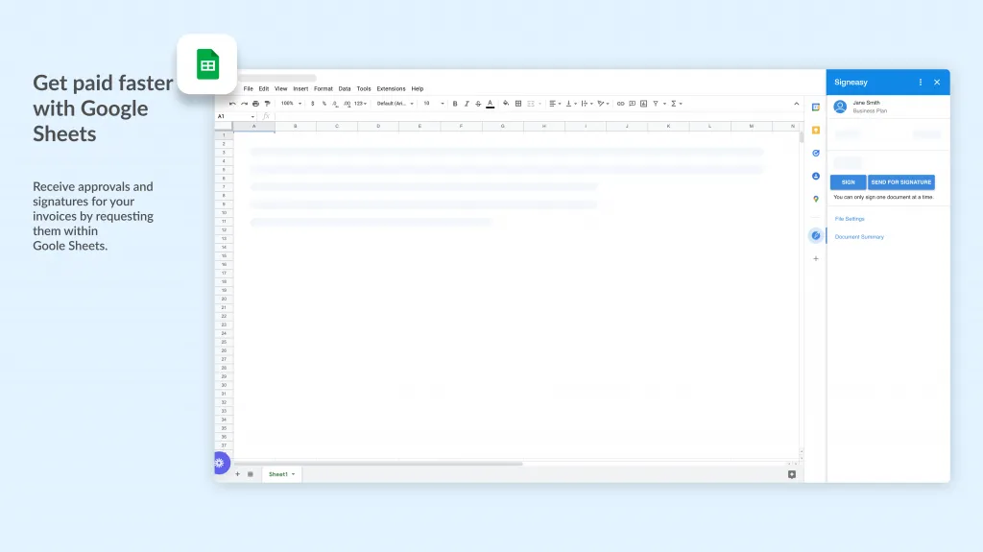Select row 1 header

(224, 134)
